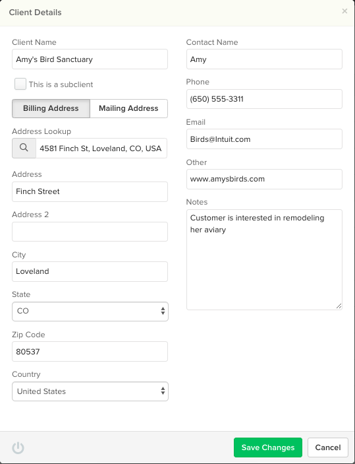Image resolution: width=355 pixels, height=464 pixels.
Task: Click inside the Notes text area
Action: click(264, 260)
